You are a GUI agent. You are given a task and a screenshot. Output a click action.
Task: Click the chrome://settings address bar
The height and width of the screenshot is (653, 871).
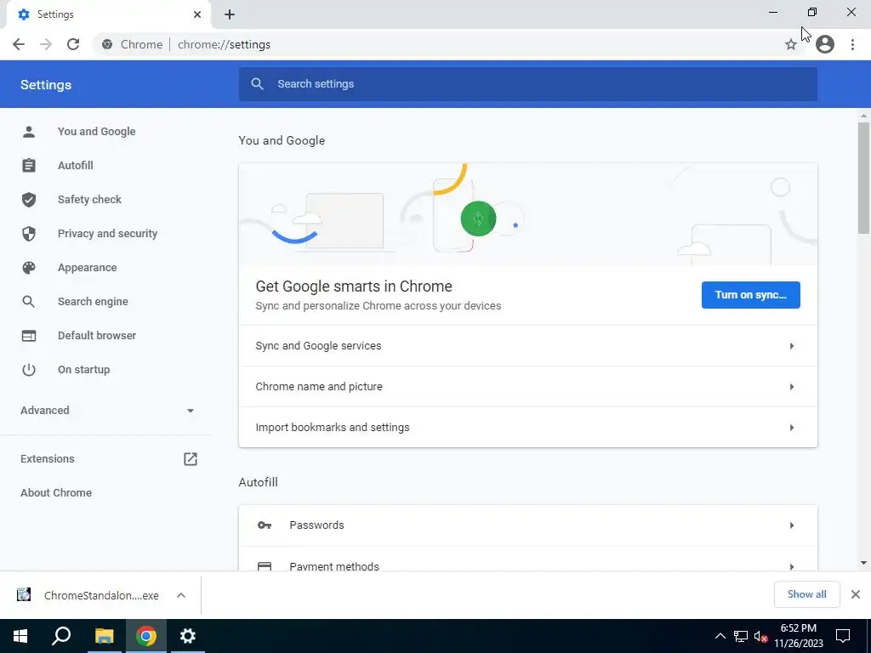pos(224,44)
